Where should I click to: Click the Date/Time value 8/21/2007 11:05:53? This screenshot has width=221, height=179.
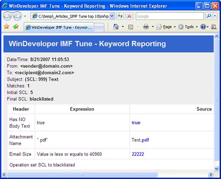tap(50, 59)
